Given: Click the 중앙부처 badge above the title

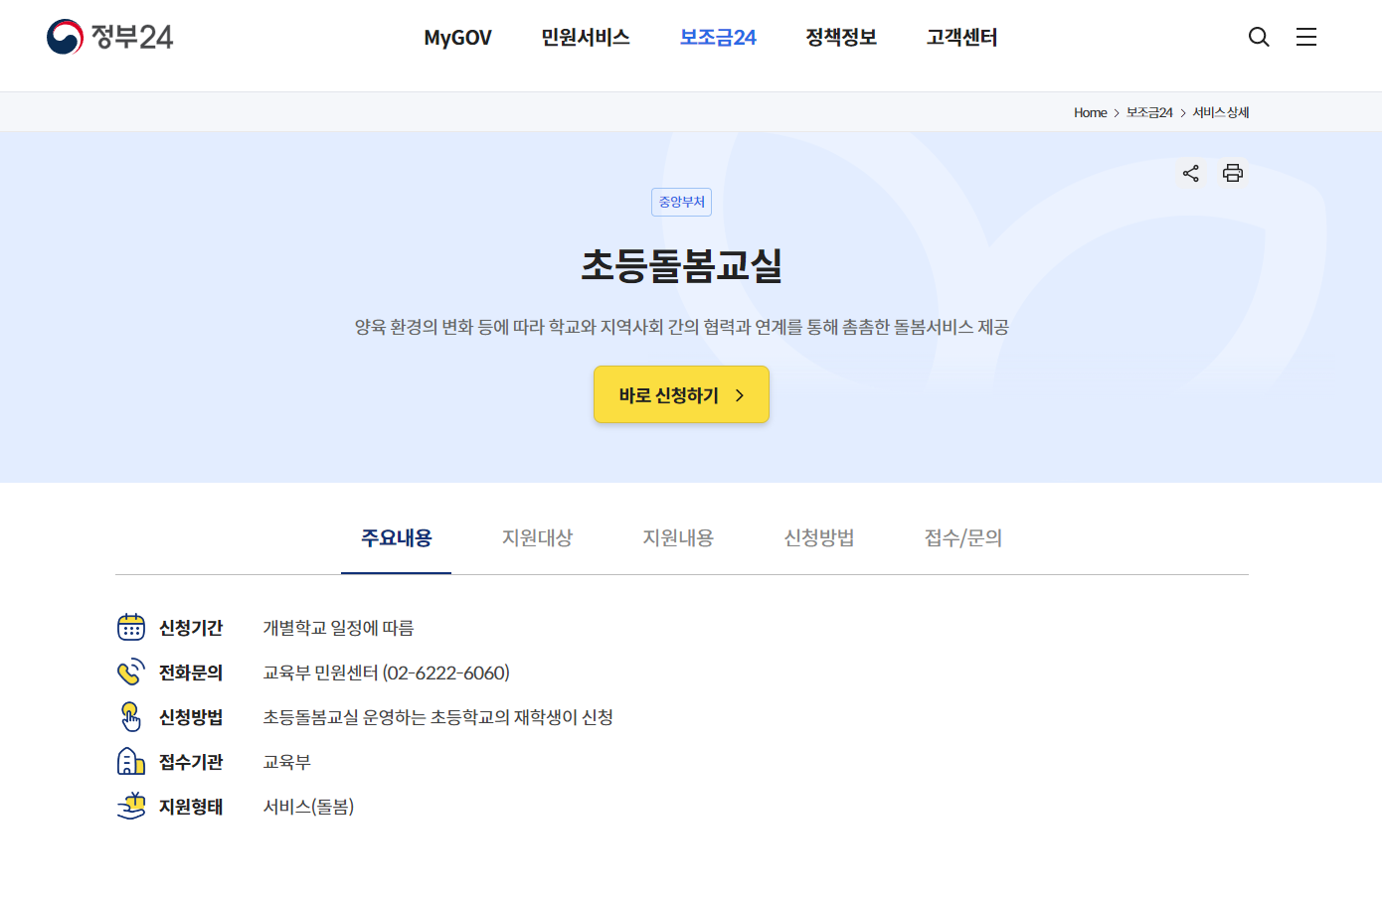Looking at the screenshot, I should click(681, 202).
